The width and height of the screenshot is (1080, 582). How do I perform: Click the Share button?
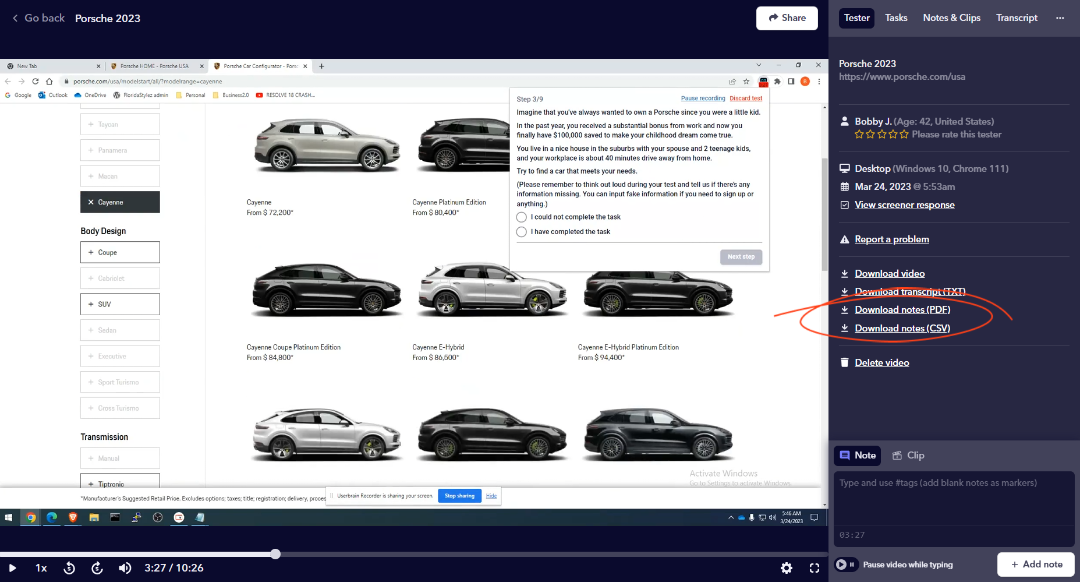click(x=787, y=18)
